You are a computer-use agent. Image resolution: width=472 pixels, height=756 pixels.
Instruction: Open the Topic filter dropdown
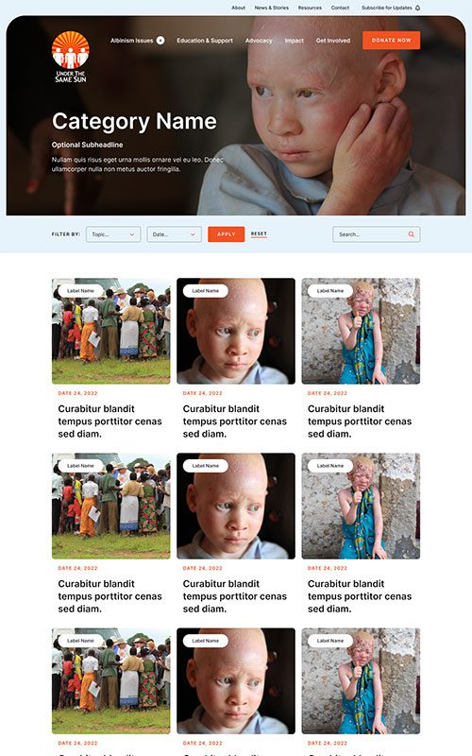tap(113, 234)
